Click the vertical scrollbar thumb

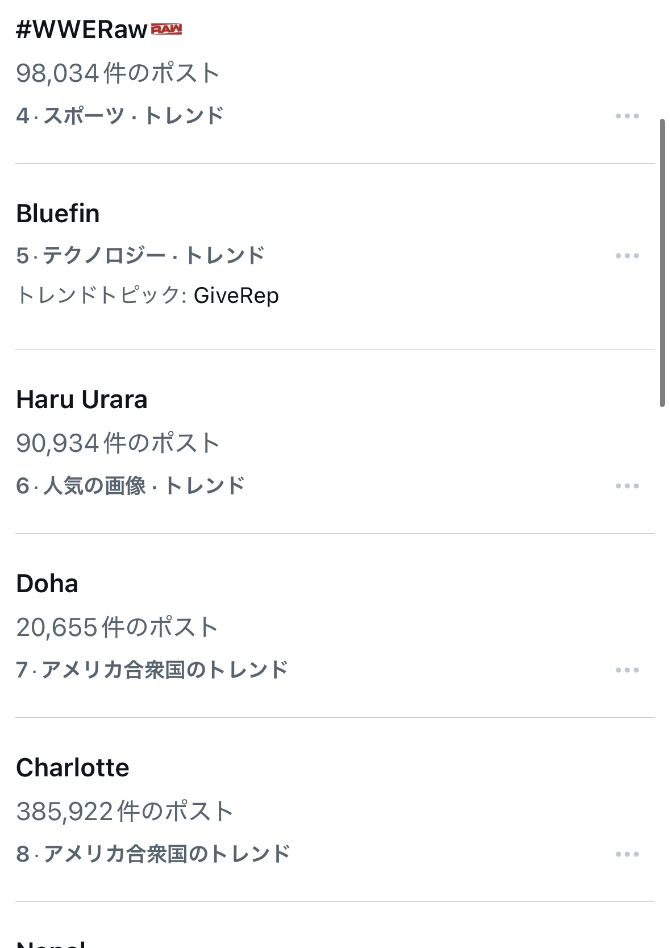coord(662,263)
